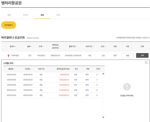
Task: Click departure date 2025.04.19
Action: point(11,85)
